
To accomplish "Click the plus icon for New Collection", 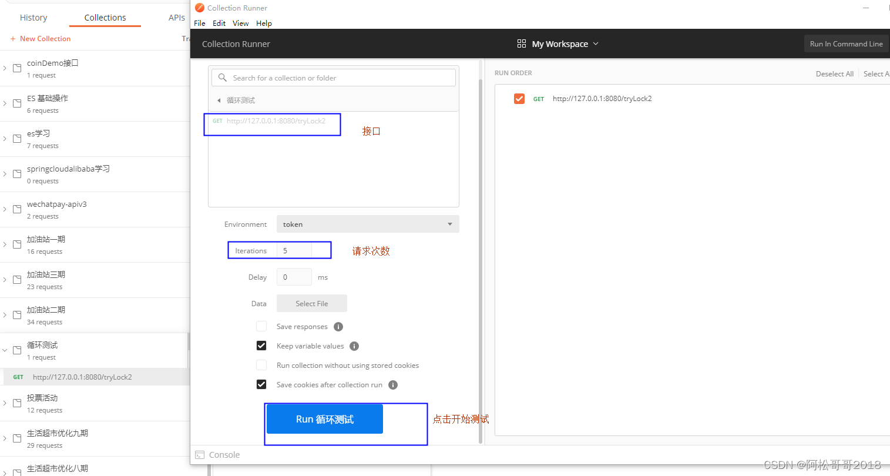I will tap(13, 39).
